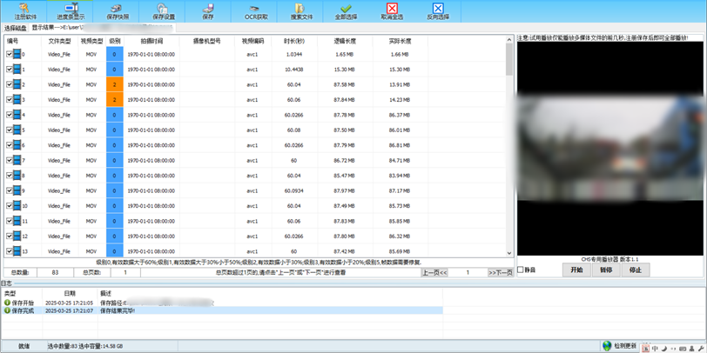Switch to the 选择磁盘 tab
The width and height of the screenshot is (707, 353).
click(16, 29)
